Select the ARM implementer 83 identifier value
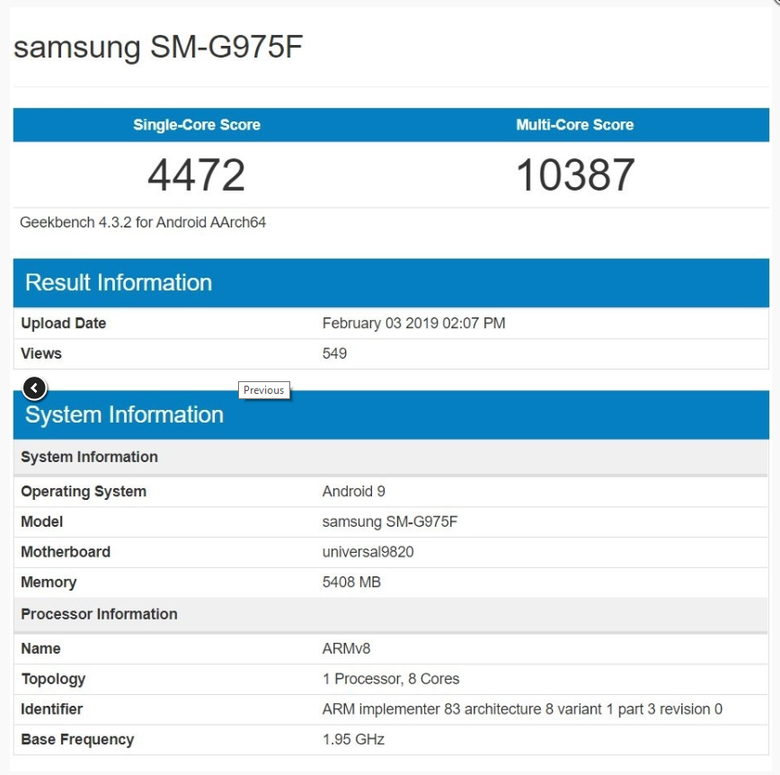Image resolution: width=780 pixels, height=775 pixels. 522,709
